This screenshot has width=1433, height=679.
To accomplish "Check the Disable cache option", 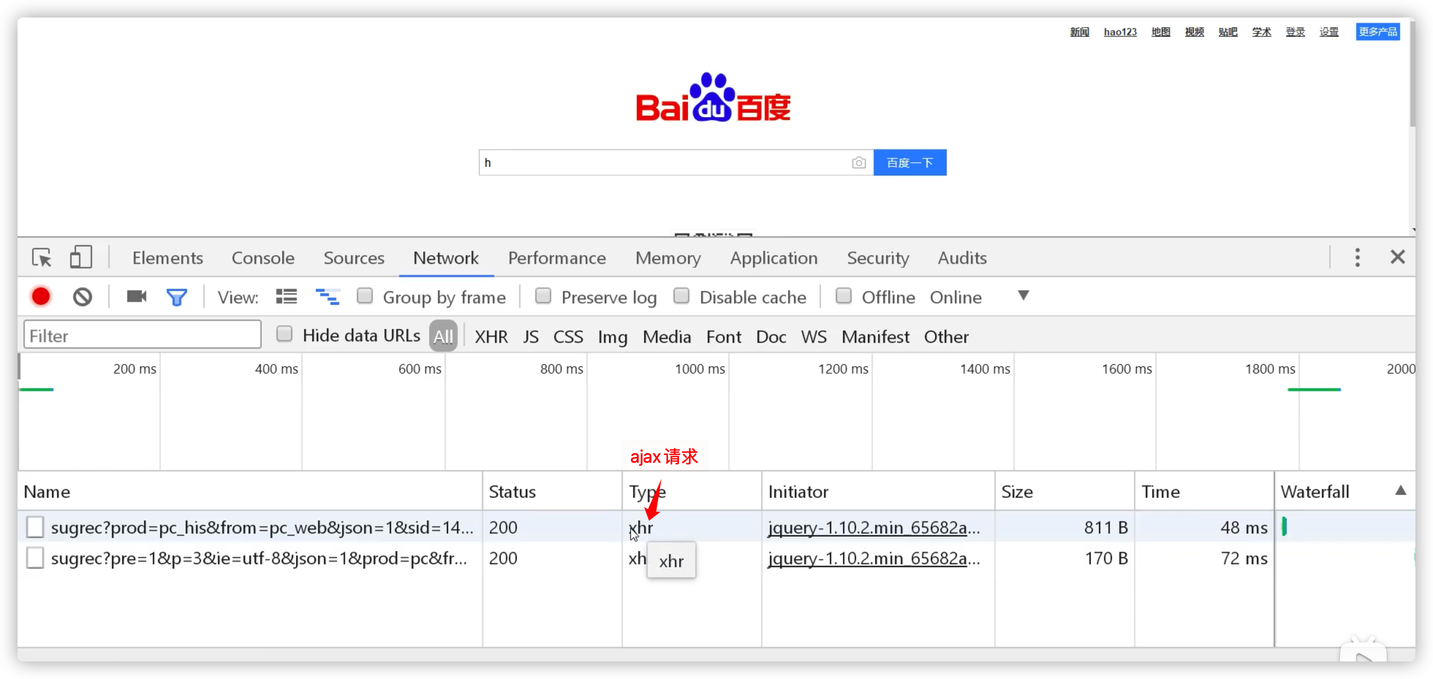I will pyautogui.click(x=681, y=296).
